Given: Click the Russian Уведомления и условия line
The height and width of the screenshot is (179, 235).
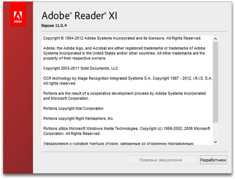Looking at the screenshot, I should [x=118, y=143].
